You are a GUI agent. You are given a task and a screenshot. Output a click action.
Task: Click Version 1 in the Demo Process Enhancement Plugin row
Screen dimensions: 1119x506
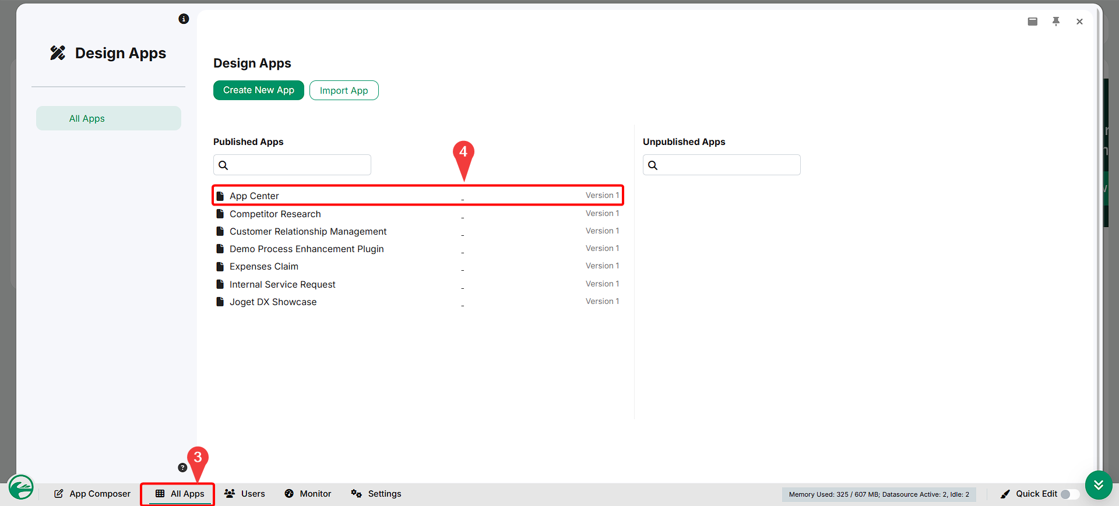tap(603, 248)
